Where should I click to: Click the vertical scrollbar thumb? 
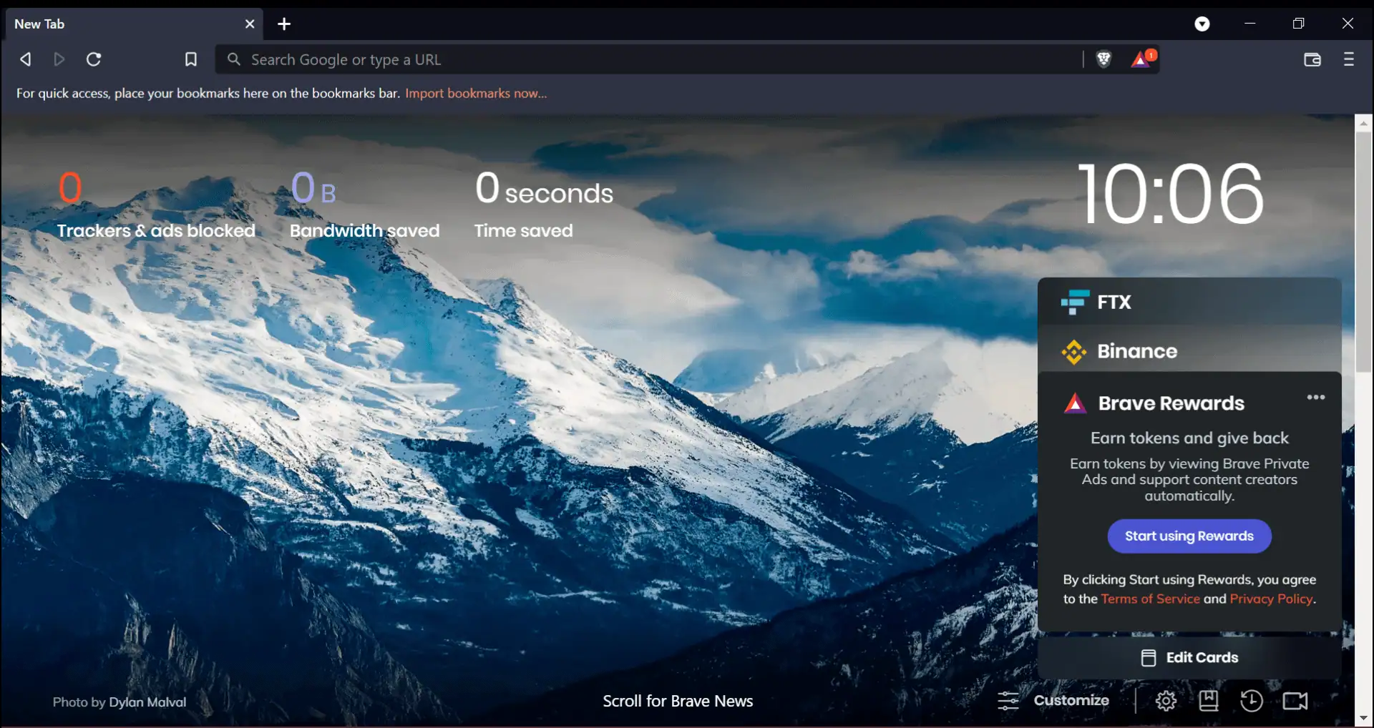tap(1363, 252)
